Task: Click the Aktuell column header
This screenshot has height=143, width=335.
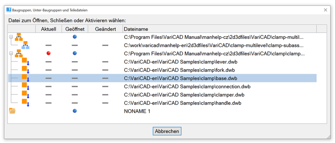Action: tap(49, 29)
